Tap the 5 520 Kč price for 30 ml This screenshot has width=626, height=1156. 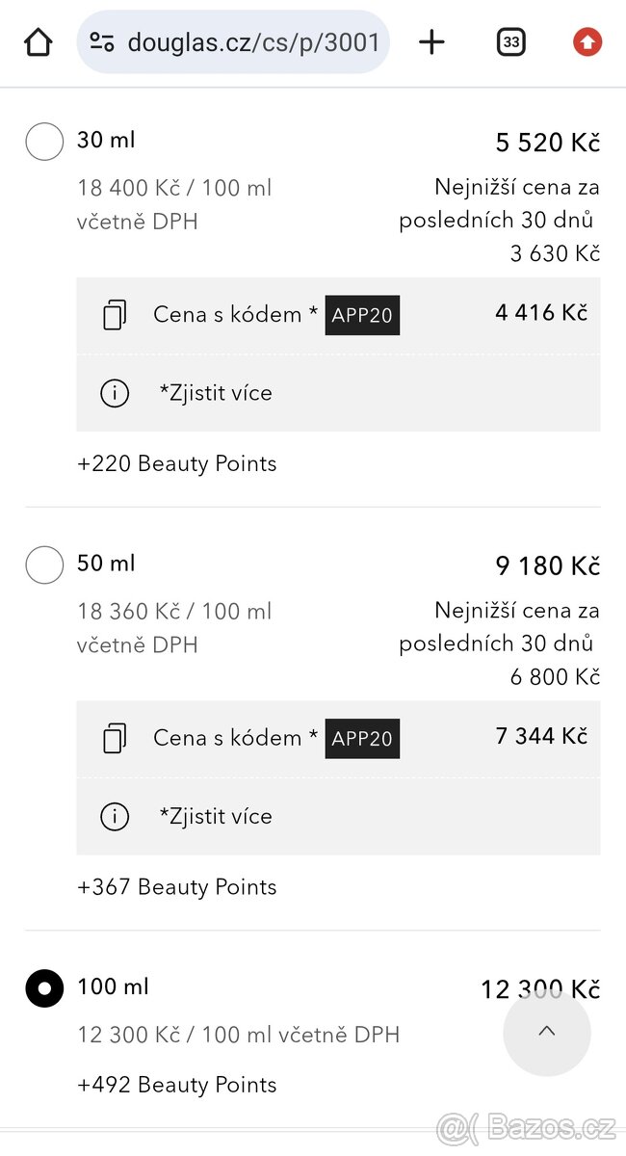tap(547, 143)
